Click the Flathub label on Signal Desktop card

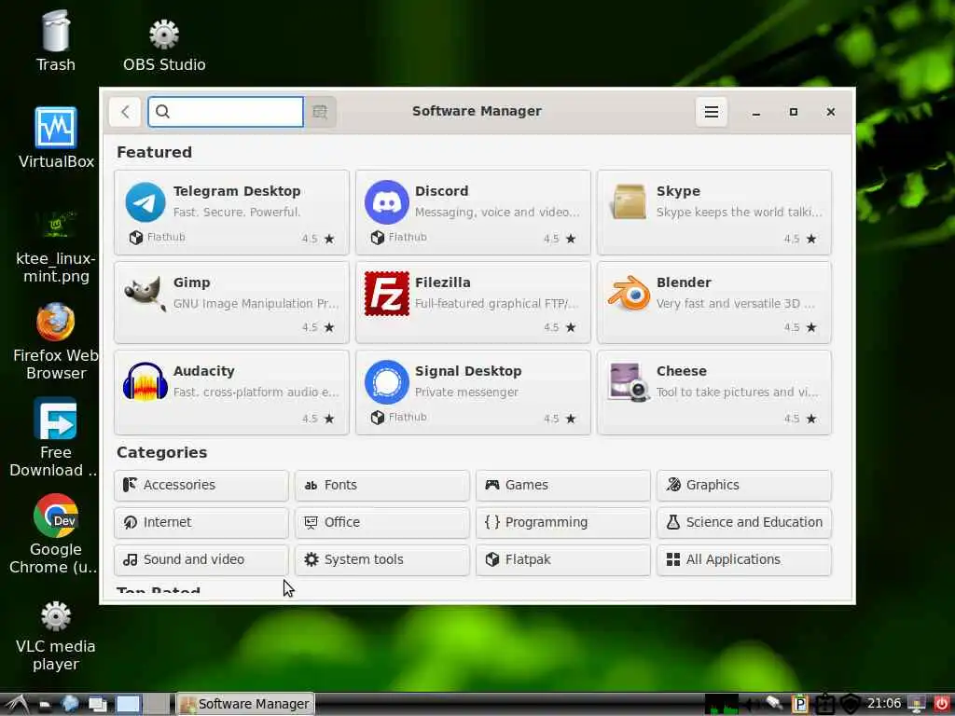(408, 417)
